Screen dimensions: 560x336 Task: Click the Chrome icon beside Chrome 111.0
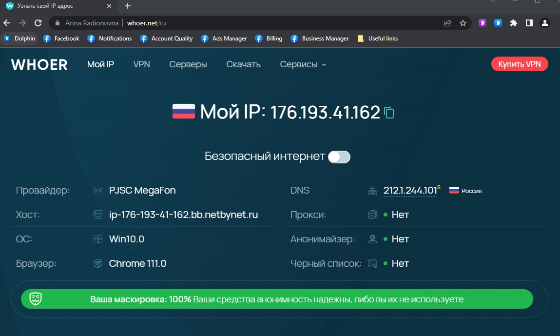point(98,263)
